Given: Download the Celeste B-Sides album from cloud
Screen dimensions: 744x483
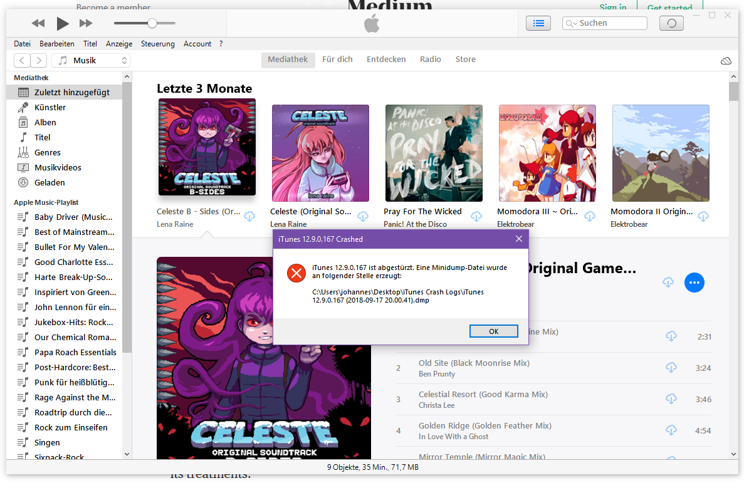Looking at the screenshot, I should (x=249, y=217).
